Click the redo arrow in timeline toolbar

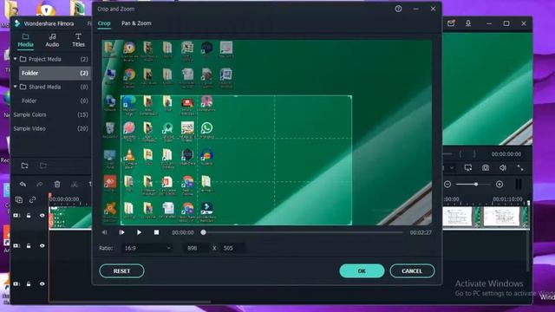[40, 184]
